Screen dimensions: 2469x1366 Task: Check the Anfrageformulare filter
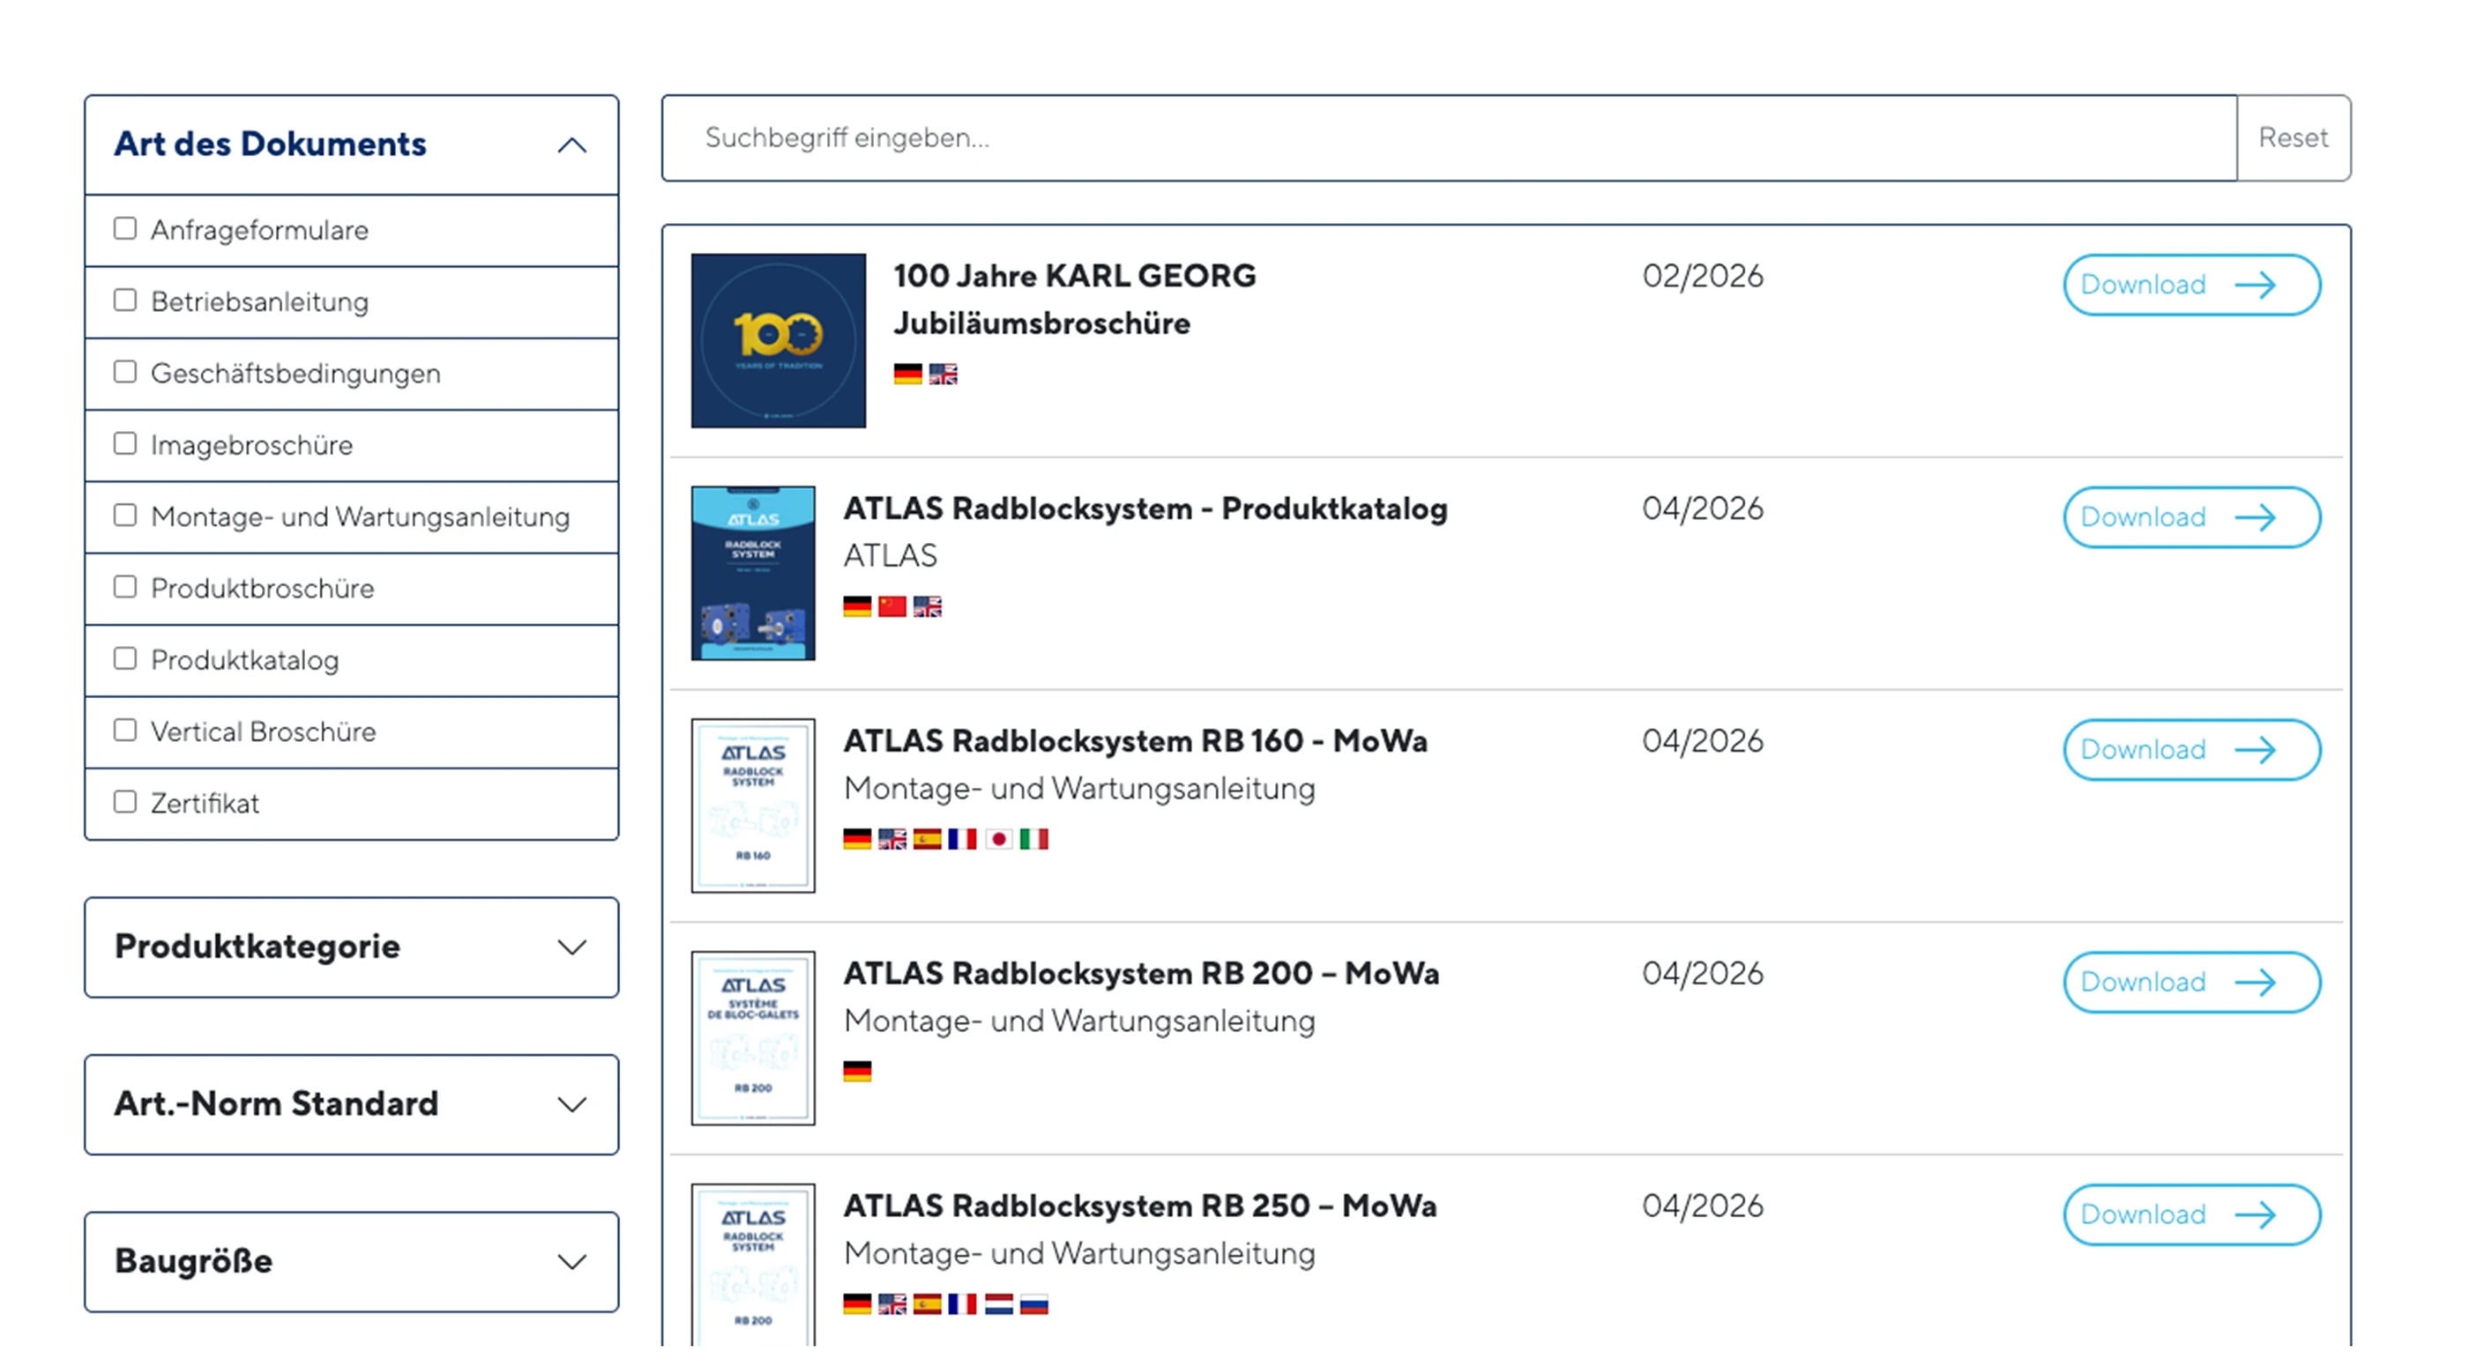click(124, 228)
